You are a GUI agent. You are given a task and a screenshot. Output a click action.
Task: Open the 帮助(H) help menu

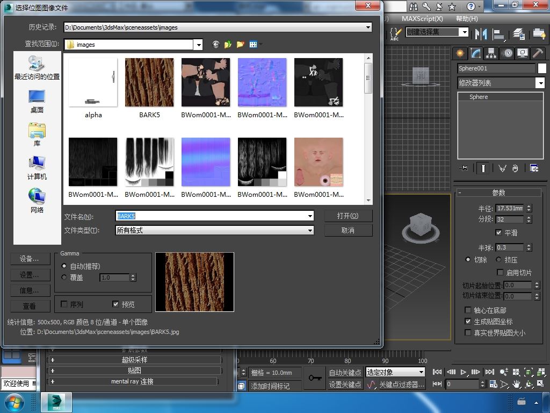point(466,18)
